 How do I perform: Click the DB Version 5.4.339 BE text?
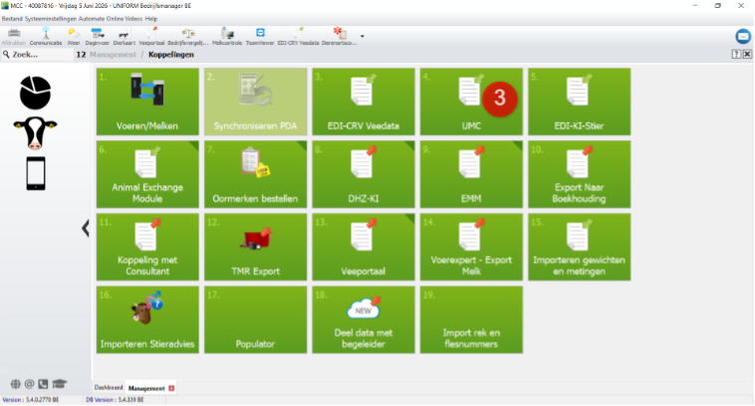coord(115,400)
